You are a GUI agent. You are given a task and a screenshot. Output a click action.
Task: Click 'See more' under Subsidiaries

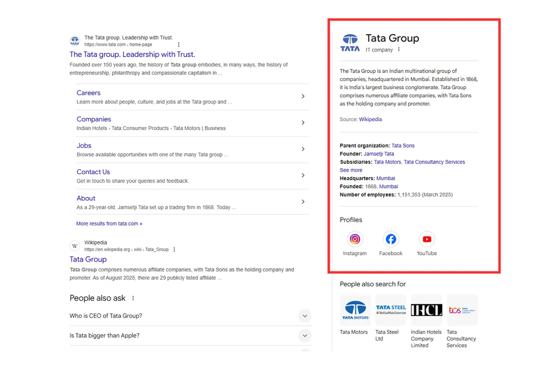point(351,170)
